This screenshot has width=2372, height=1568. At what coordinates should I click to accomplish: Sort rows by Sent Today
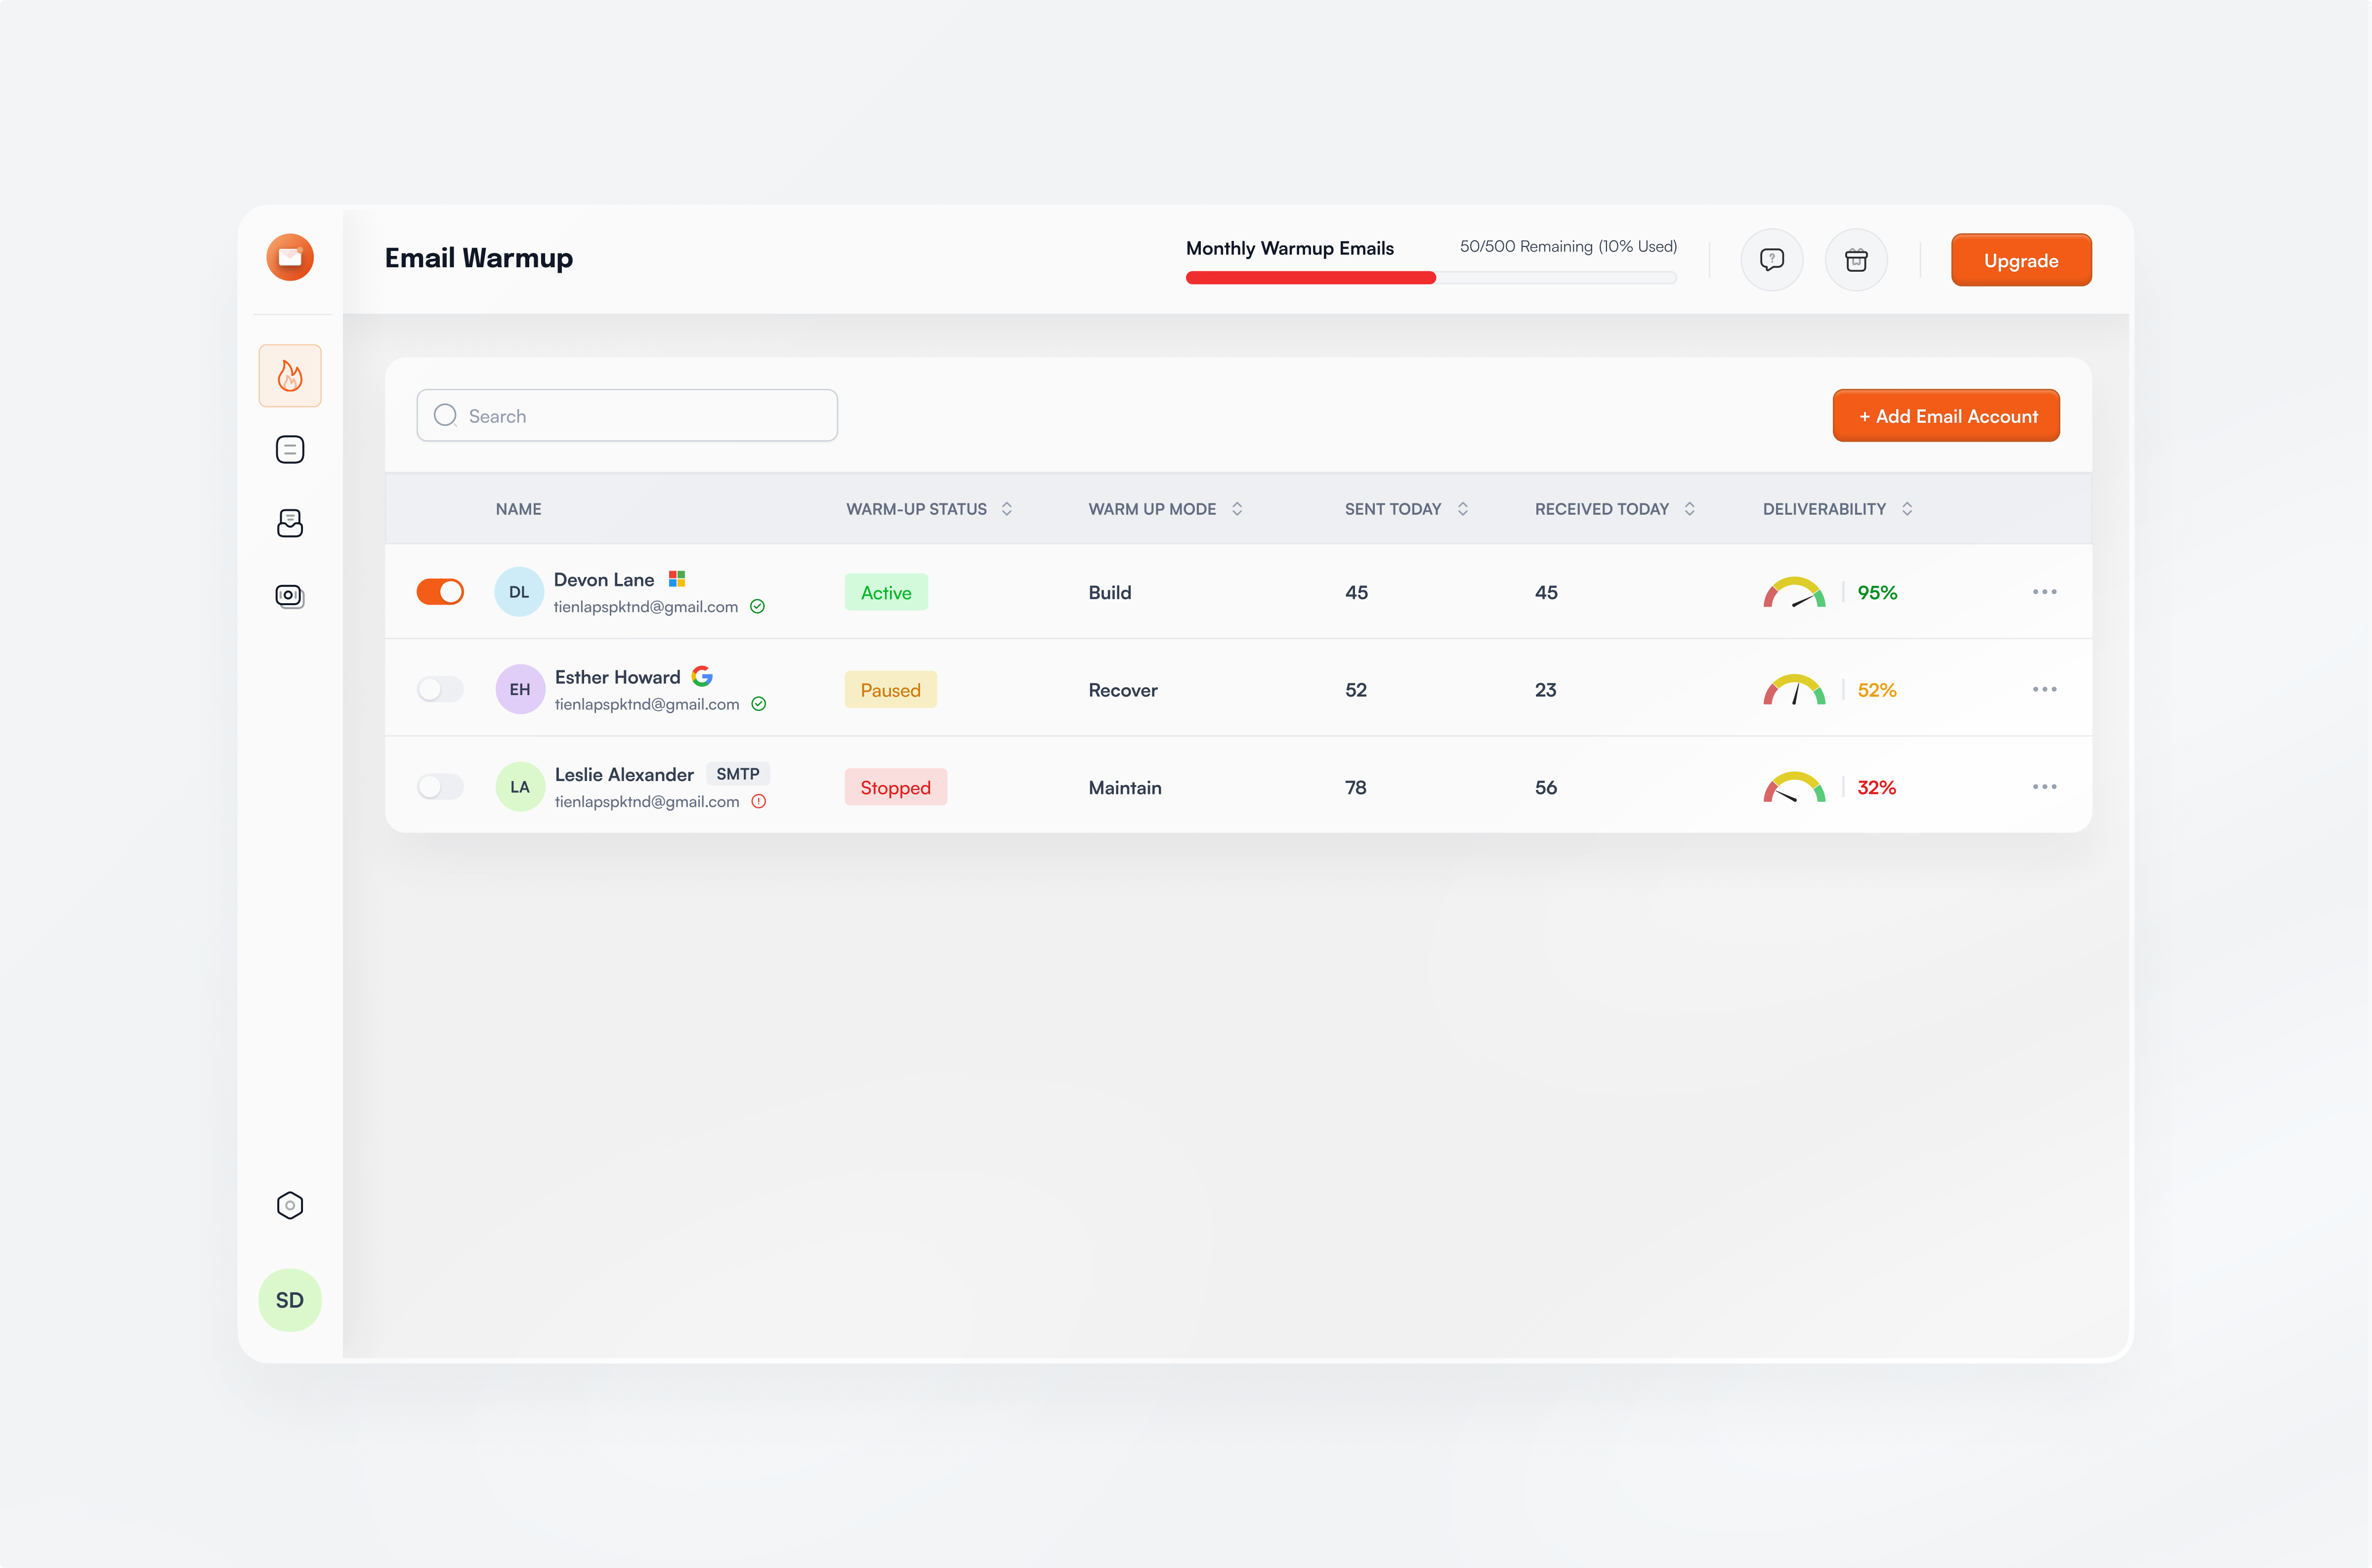coord(1464,509)
